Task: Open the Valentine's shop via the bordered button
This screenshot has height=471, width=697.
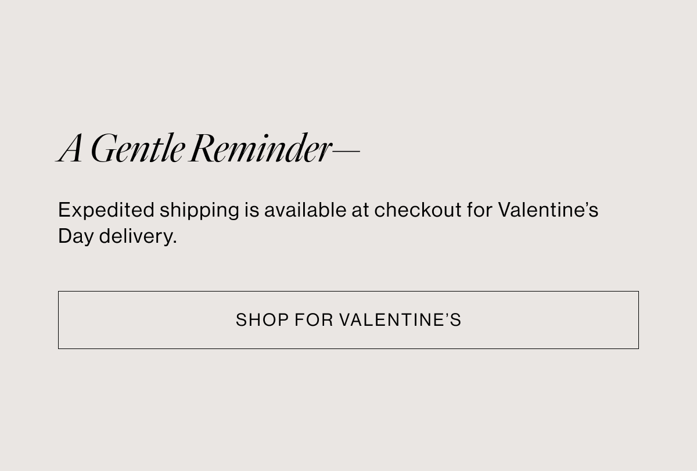Action: (348, 320)
